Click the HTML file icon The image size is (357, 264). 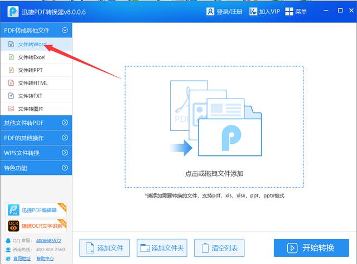[x=11, y=83]
